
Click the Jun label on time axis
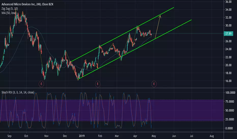tap(174, 136)
